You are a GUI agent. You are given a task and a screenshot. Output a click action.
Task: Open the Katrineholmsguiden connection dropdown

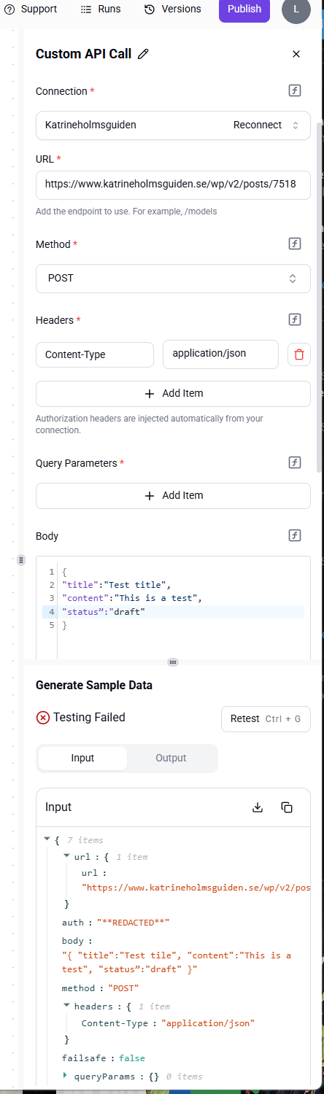pos(173,125)
